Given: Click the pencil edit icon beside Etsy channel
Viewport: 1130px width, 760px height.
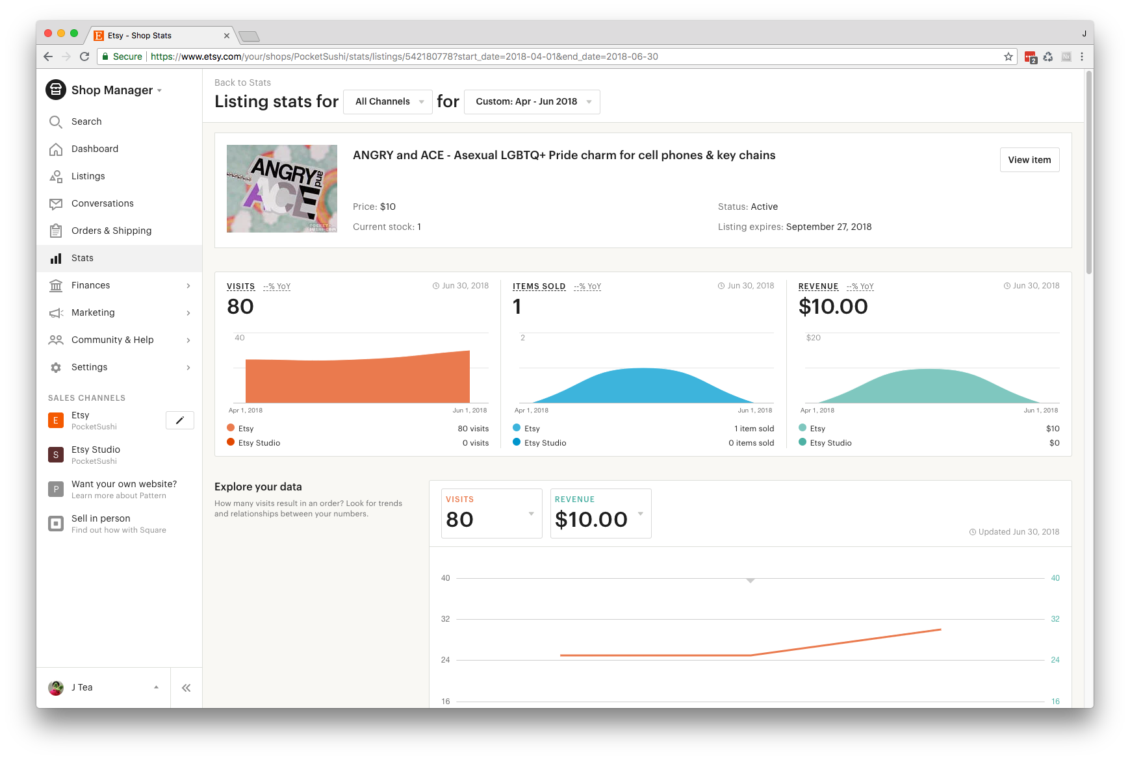Looking at the screenshot, I should [180, 420].
